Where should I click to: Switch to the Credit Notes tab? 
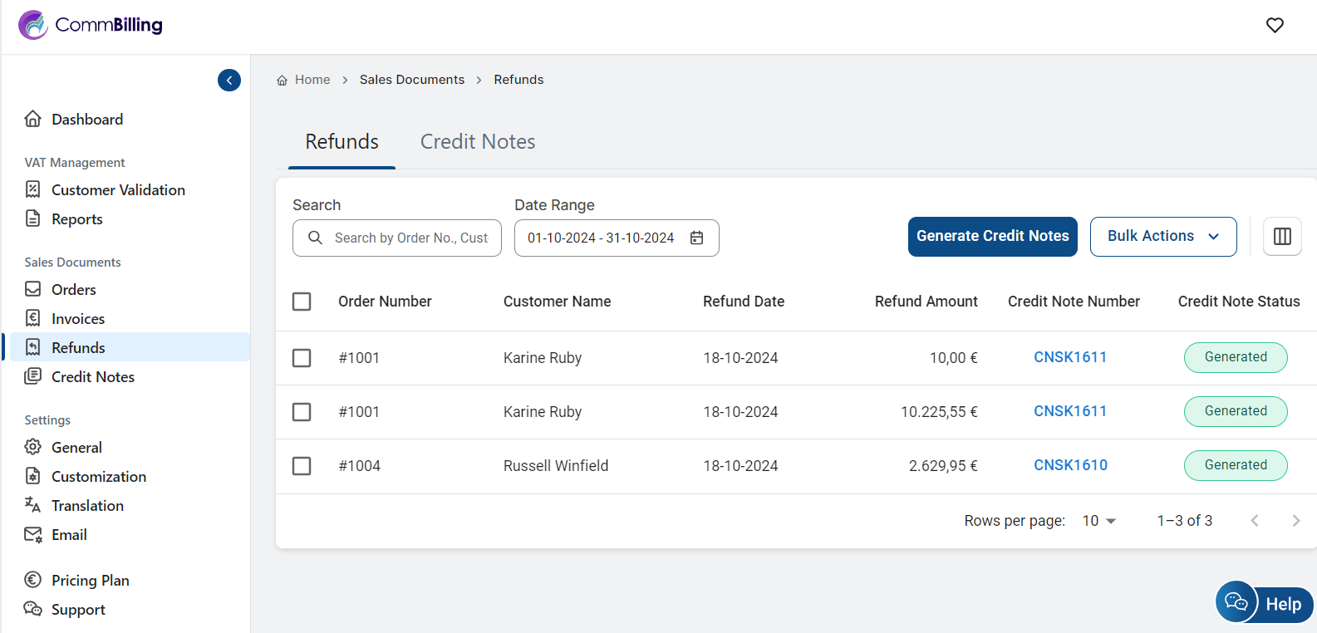click(477, 142)
